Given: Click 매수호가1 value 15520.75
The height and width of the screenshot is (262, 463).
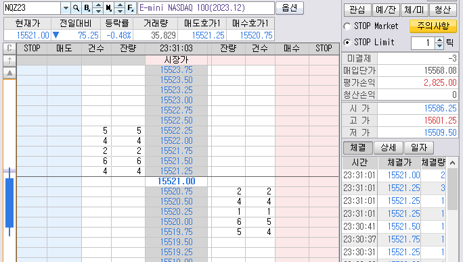Looking at the screenshot, I should click(250, 35).
